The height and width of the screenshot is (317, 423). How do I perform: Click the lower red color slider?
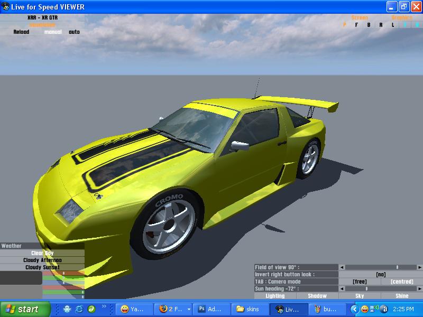(x=63, y=287)
